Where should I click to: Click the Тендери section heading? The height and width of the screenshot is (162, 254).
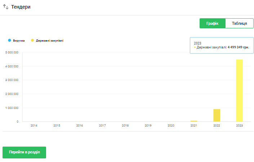coord(21,7)
